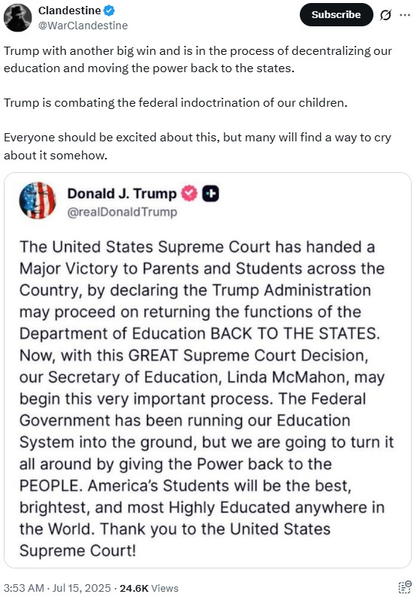Viewport: 414px width, 597px height.
Task: Click the dashed post-with-minus icon below the post
Action: pos(404,586)
